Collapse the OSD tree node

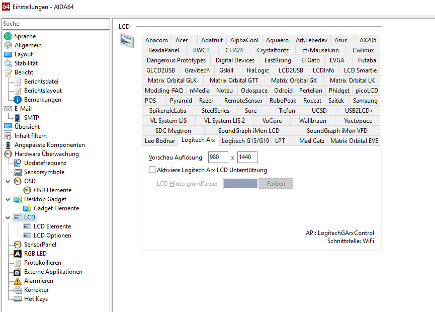point(8,181)
